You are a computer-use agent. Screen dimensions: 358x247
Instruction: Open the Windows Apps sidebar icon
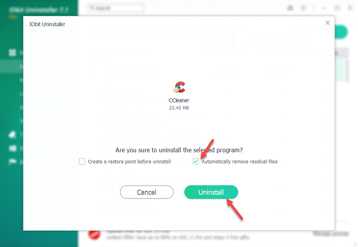click(x=13, y=149)
